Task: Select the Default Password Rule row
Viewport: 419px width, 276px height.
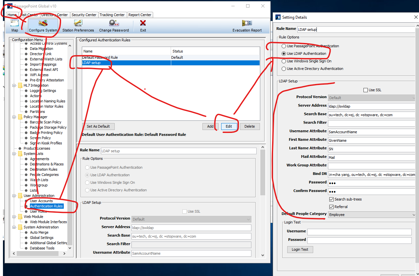Action: (x=171, y=57)
